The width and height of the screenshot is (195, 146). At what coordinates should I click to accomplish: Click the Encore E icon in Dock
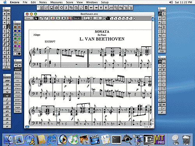[x=148, y=140]
